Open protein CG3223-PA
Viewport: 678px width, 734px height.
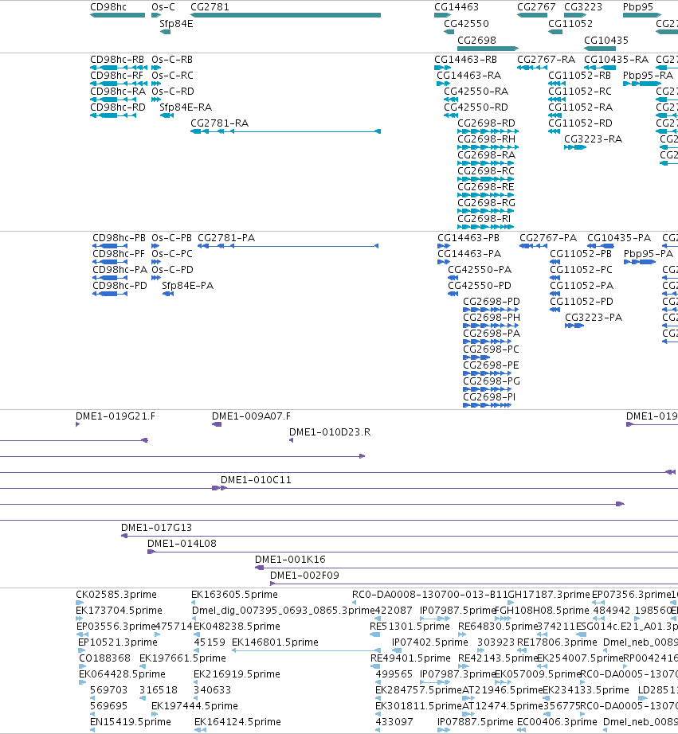pyautogui.click(x=574, y=326)
